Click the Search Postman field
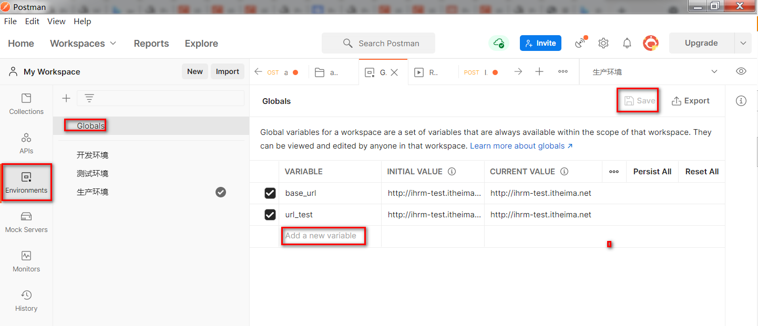This screenshot has height=326, width=758. [x=378, y=43]
